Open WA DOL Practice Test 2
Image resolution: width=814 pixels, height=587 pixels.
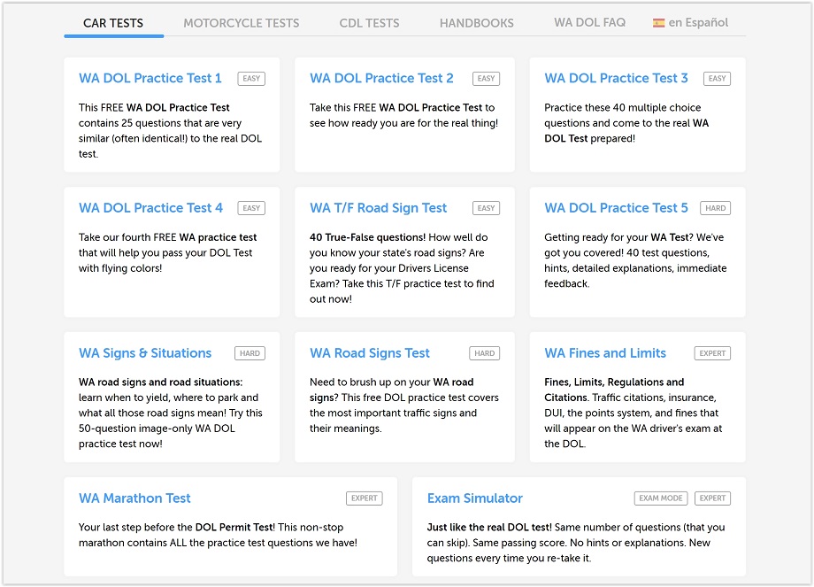point(381,78)
